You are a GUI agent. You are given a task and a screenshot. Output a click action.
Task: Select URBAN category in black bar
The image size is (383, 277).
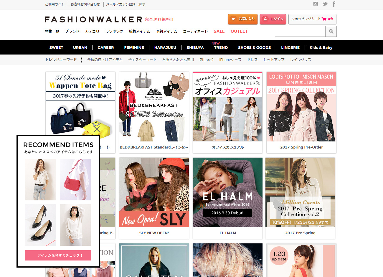click(80, 47)
